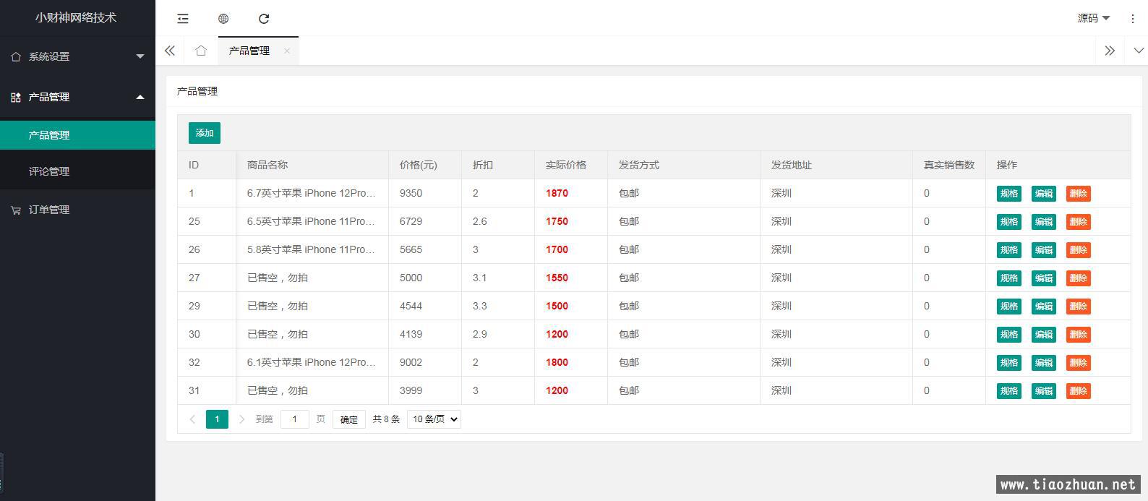
Task: Click the 添加 button
Action: point(205,133)
